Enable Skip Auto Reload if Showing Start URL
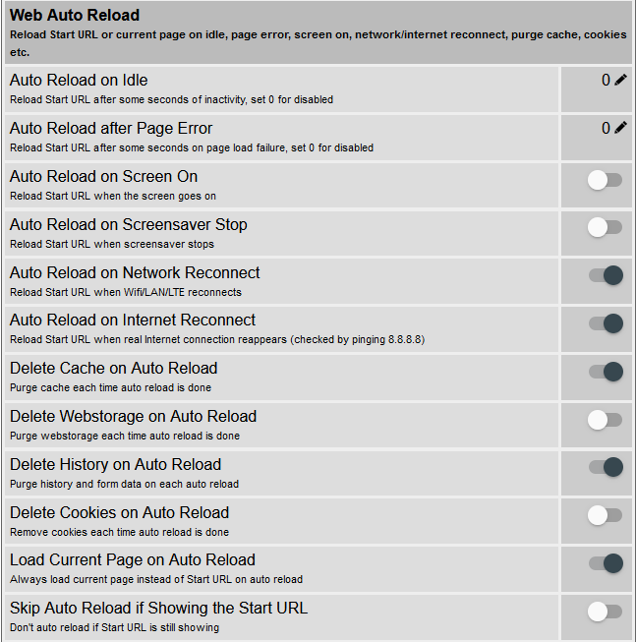 click(x=605, y=612)
